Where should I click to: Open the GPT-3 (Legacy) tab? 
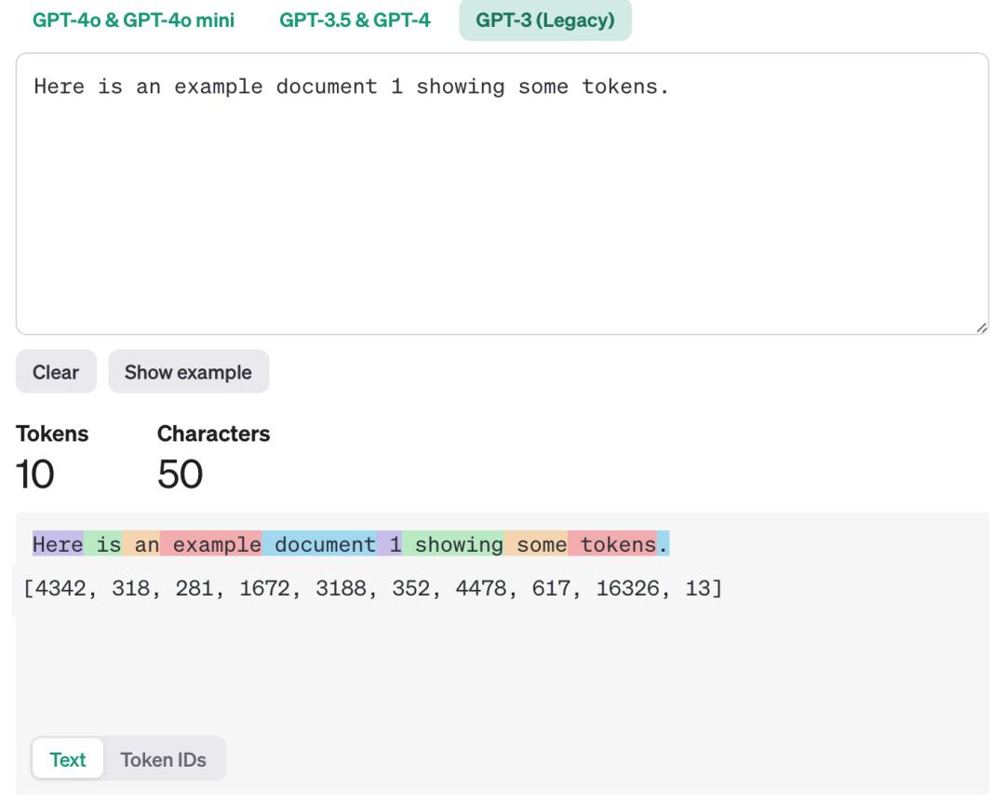pyautogui.click(x=544, y=20)
